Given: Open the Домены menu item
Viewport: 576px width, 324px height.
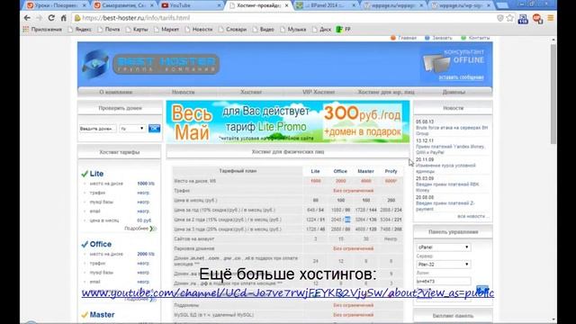Looking at the screenshot, I should tap(454, 92).
